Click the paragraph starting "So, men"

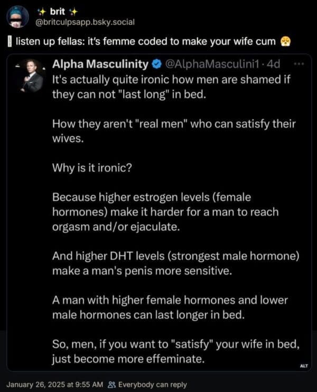tap(176, 352)
